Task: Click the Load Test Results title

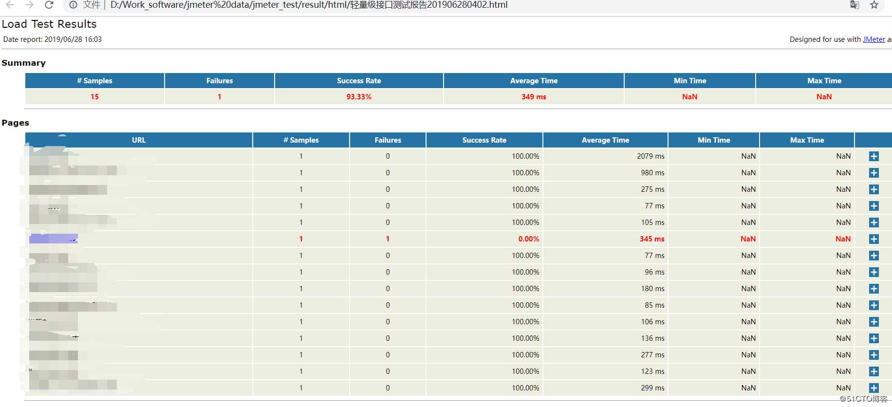Action: 49,24
